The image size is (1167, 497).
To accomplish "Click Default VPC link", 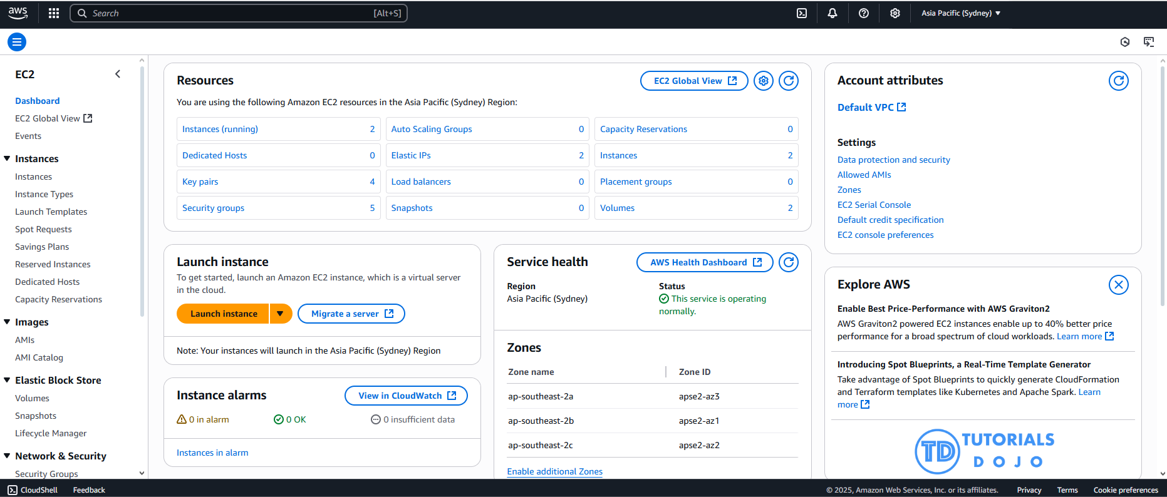I will (866, 107).
